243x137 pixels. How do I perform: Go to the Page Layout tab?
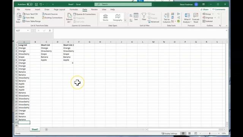[x=59, y=10]
